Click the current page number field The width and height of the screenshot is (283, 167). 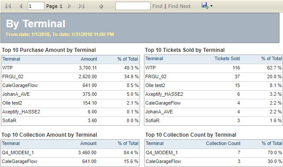pyautogui.click(x=36, y=6)
